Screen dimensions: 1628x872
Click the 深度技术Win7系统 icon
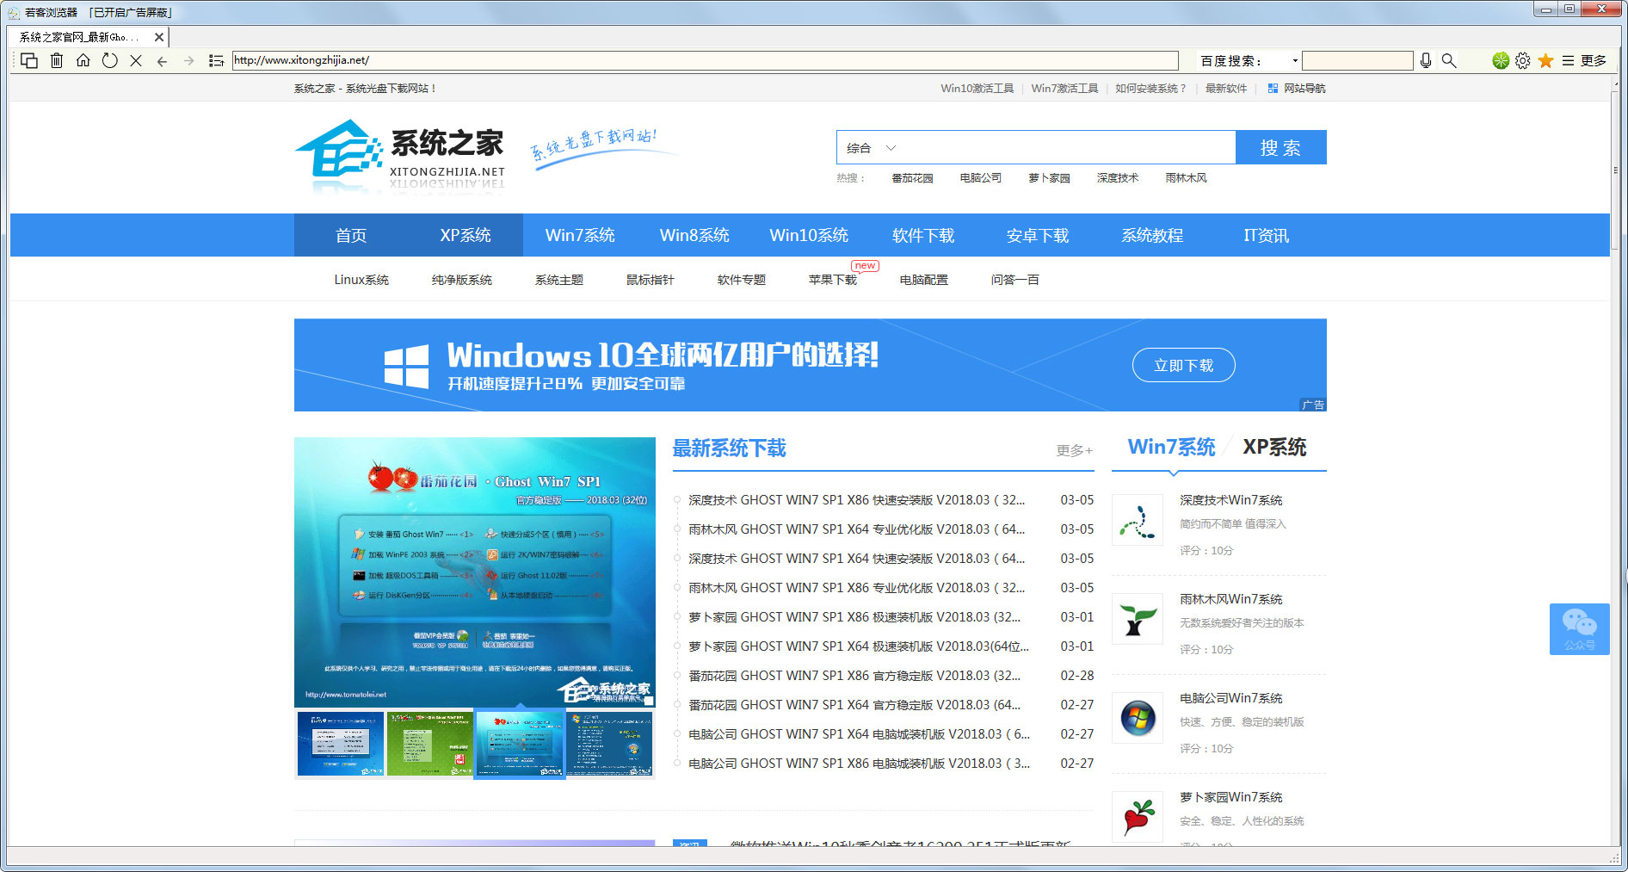1138,520
